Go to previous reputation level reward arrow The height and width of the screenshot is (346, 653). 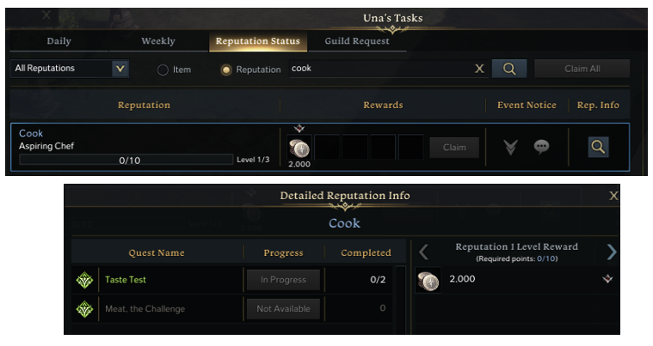coord(423,252)
